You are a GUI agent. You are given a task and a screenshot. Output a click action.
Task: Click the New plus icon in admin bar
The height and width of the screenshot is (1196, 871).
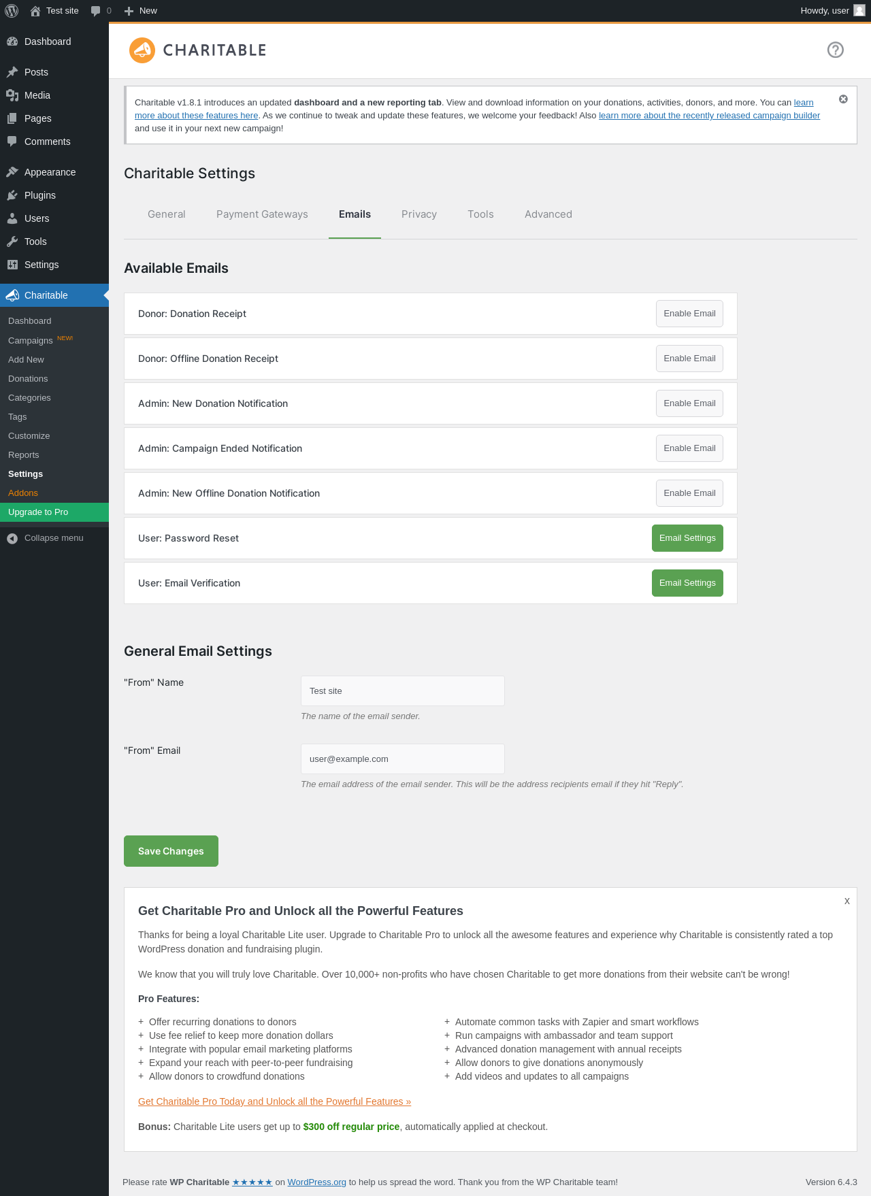tap(129, 11)
